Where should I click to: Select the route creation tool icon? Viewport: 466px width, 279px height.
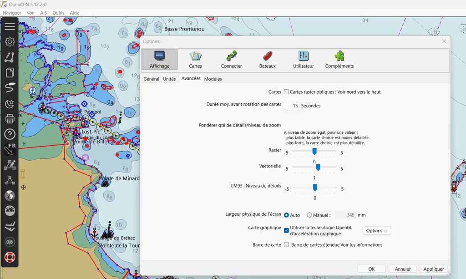(x=10, y=57)
